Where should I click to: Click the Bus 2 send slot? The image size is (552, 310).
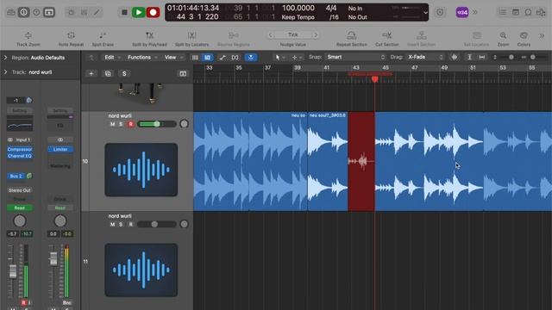[x=16, y=176]
